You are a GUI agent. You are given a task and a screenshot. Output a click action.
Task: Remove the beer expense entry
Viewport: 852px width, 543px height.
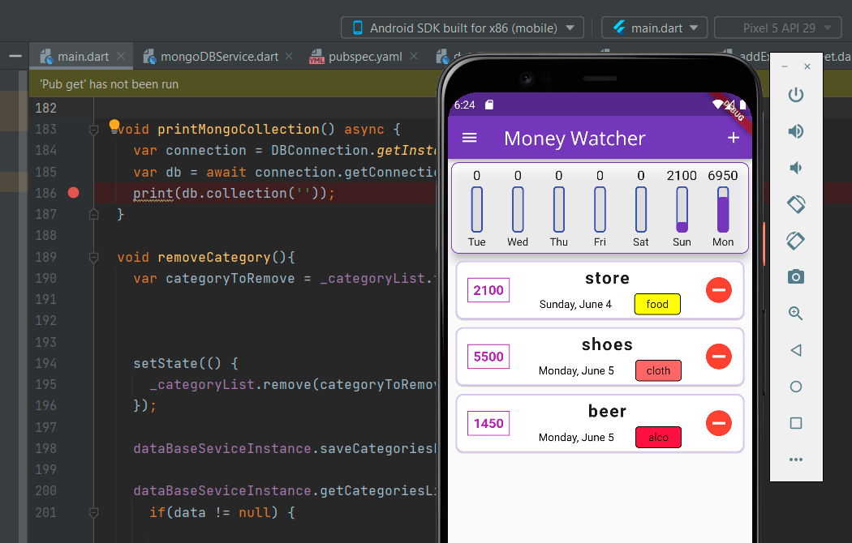coord(718,423)
